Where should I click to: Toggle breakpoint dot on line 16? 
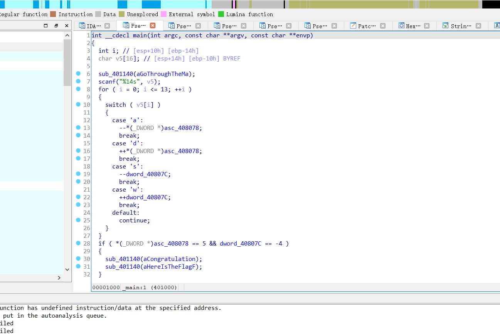(x=78, y=151)
